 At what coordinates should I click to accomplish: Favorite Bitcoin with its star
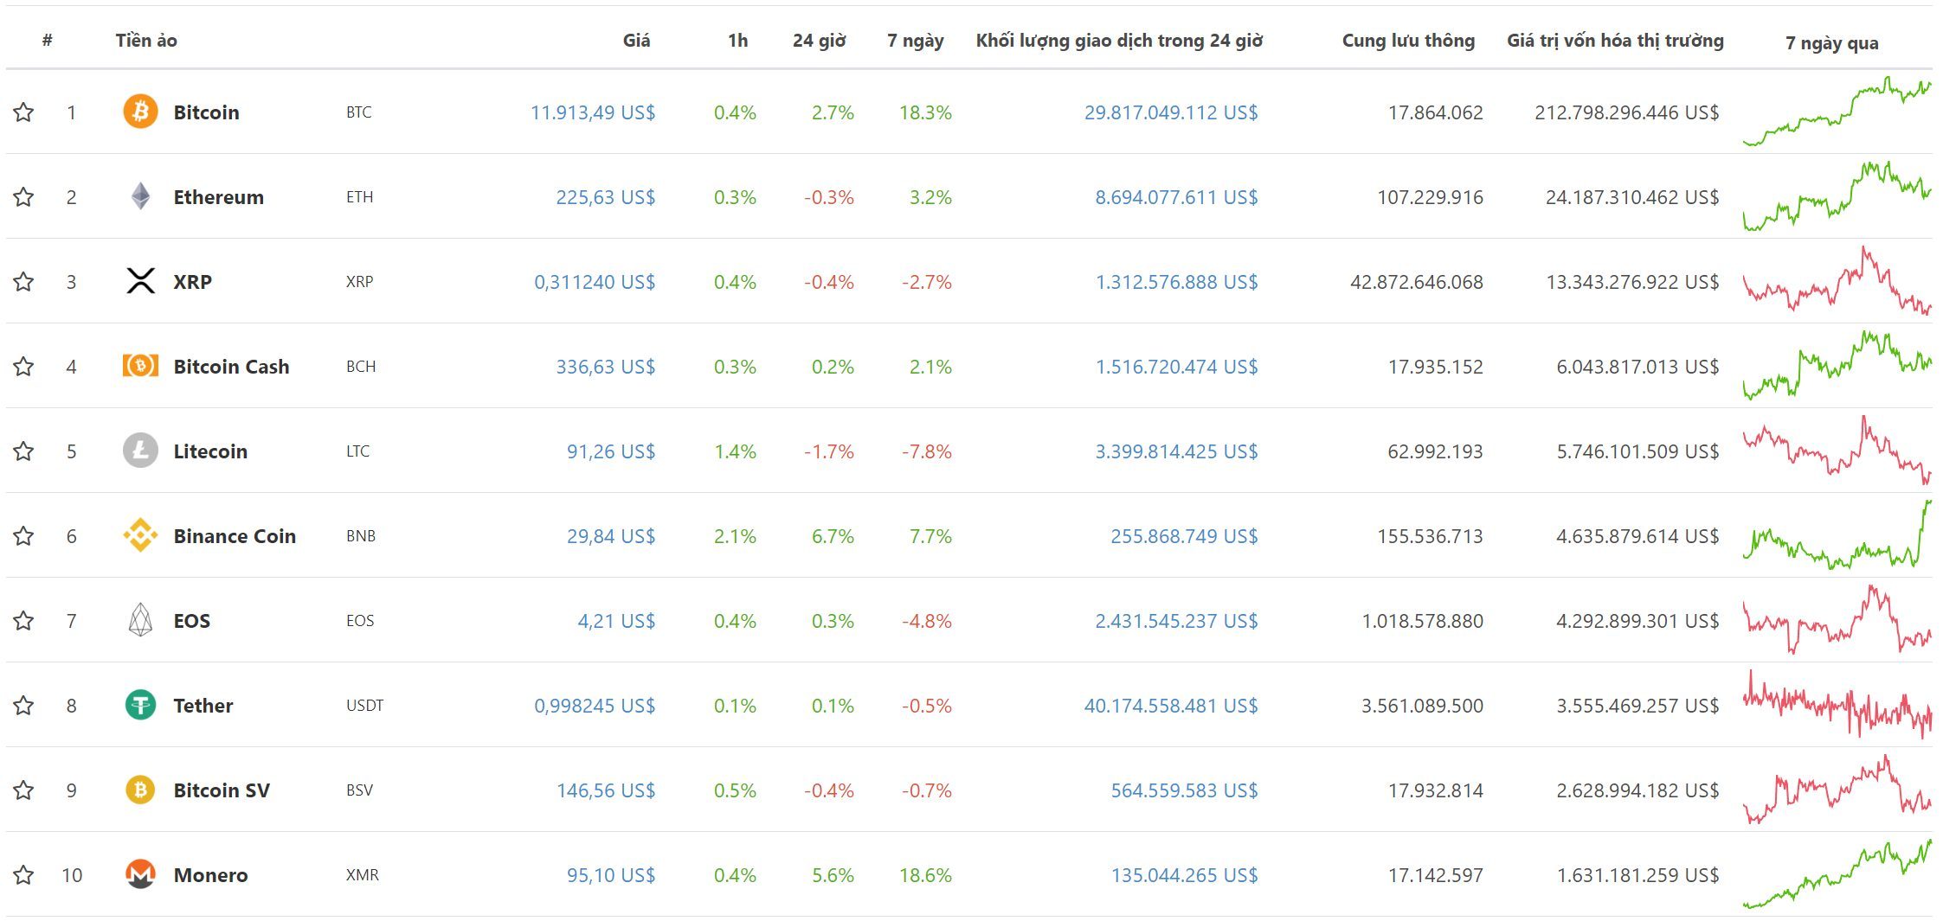tap(23, 112)
